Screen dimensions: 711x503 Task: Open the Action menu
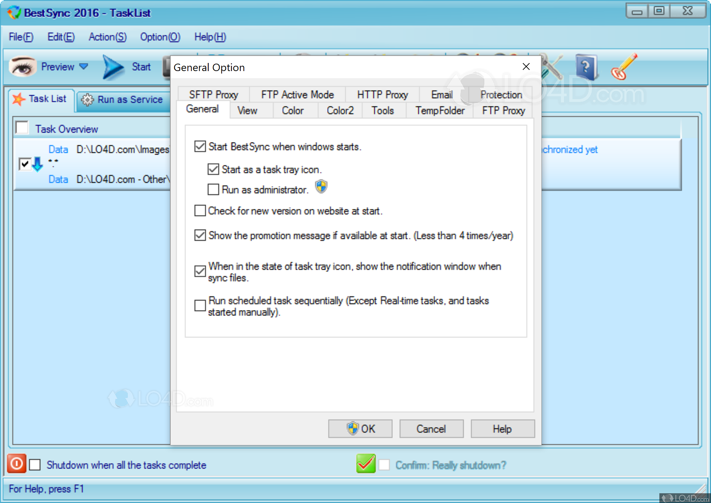(107, 37)
